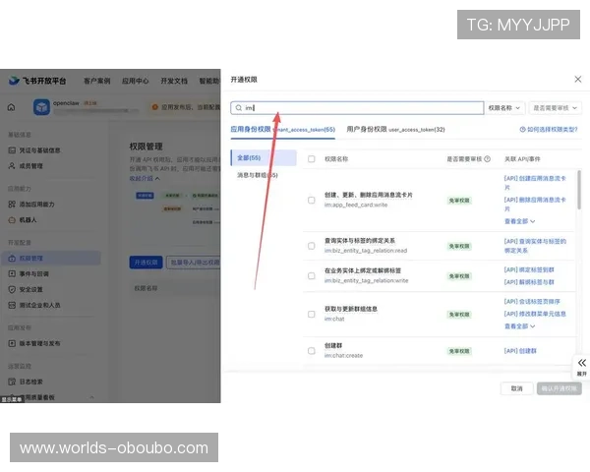Click the question icon beside 如何选择权限类型

coord(523,130)
